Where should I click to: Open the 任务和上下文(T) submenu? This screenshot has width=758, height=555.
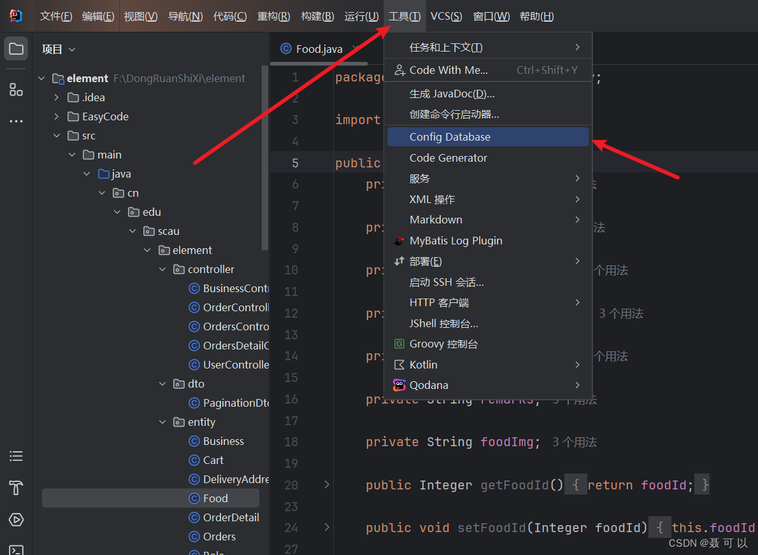(x=489, y=47)
